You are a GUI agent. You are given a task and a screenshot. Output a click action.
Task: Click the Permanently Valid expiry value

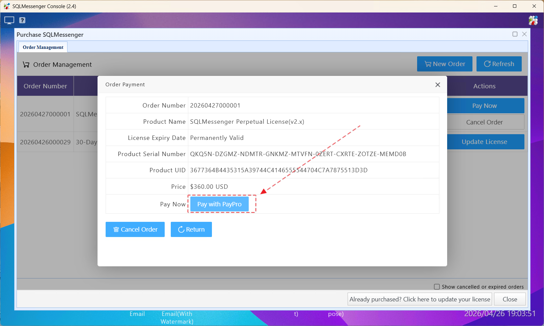pos(217,138)
